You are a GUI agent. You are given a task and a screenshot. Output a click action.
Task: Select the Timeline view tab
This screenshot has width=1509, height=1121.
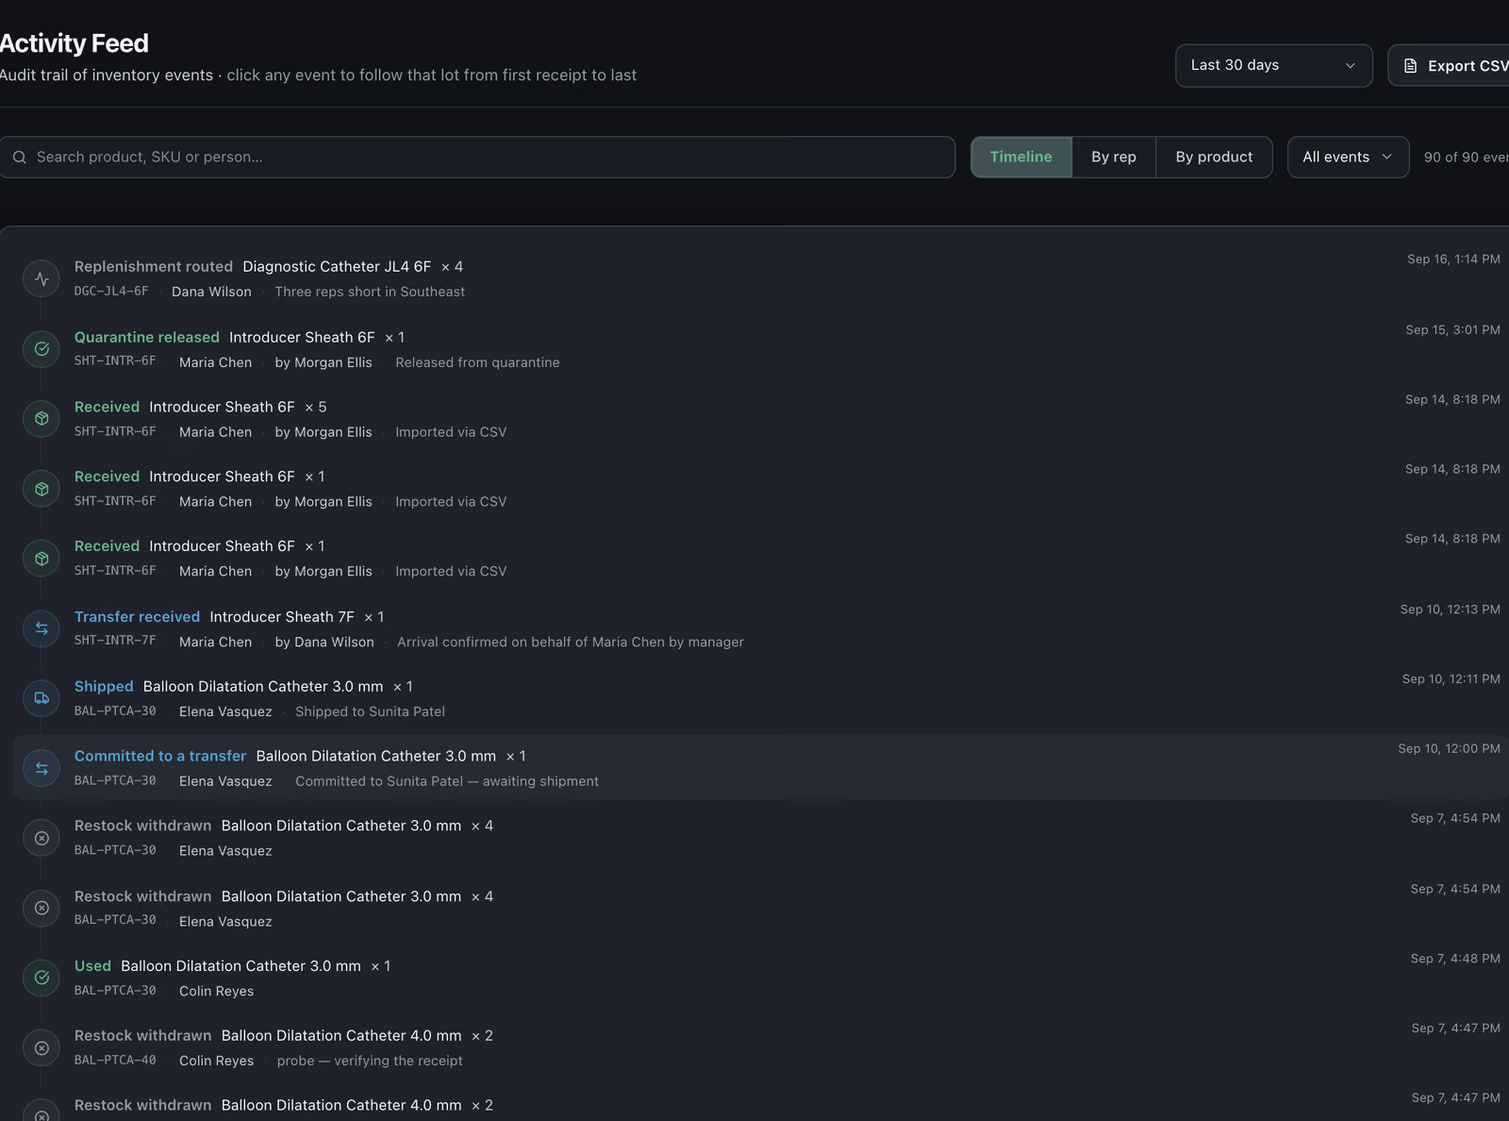pyautogui.click(x=1021, y=157)
